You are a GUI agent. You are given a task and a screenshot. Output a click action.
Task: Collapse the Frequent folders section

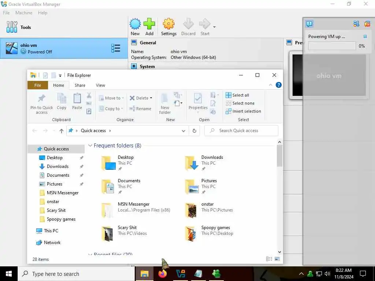pos(90,145)
